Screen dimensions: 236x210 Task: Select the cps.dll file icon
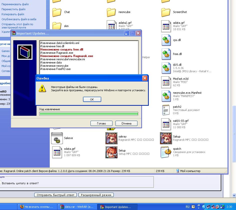click(166, 40)
